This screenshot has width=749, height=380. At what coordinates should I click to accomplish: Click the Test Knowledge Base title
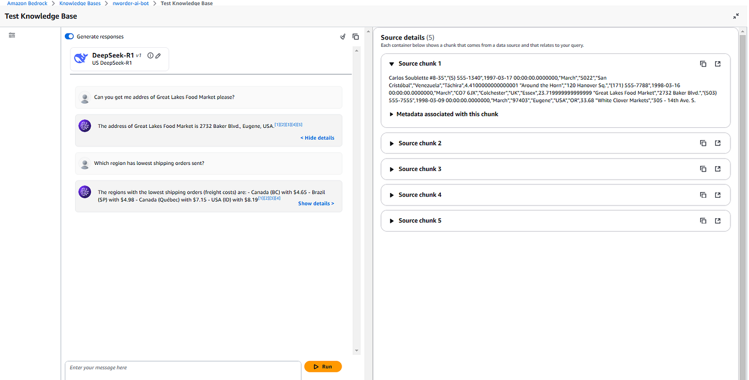coord(41,16)
